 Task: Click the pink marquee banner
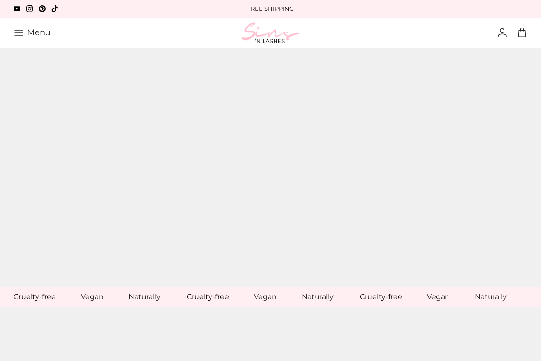click(x=270, y=296)
